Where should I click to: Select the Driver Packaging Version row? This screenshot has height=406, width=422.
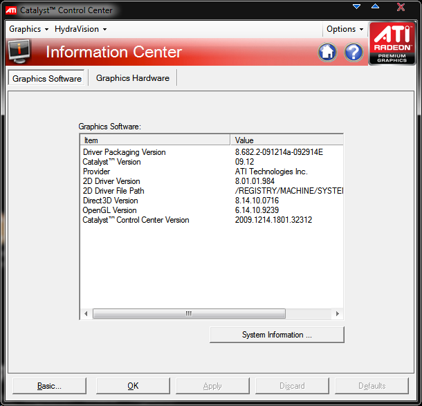[x=212, y=152]
